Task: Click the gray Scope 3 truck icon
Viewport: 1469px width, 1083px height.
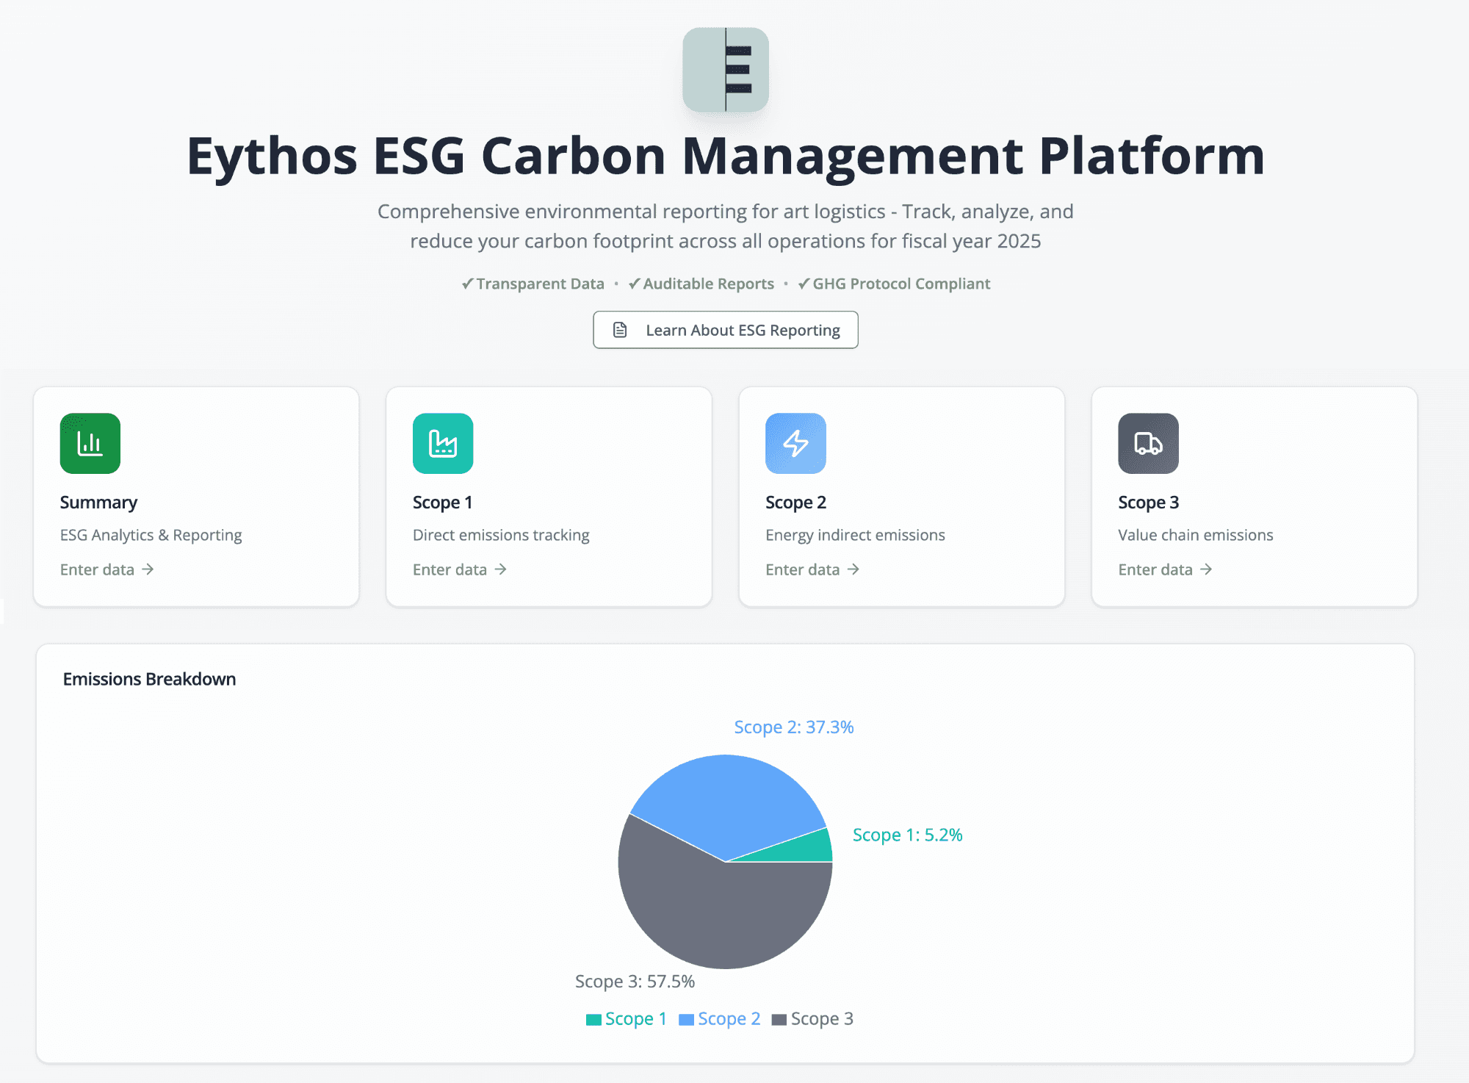Action: 1148,443
